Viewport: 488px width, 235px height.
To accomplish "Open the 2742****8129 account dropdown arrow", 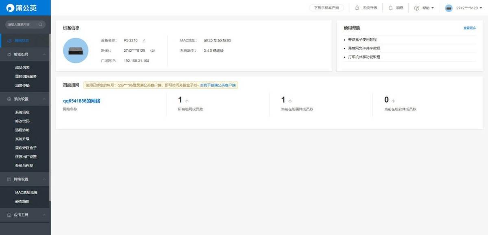I will (481, 8).
